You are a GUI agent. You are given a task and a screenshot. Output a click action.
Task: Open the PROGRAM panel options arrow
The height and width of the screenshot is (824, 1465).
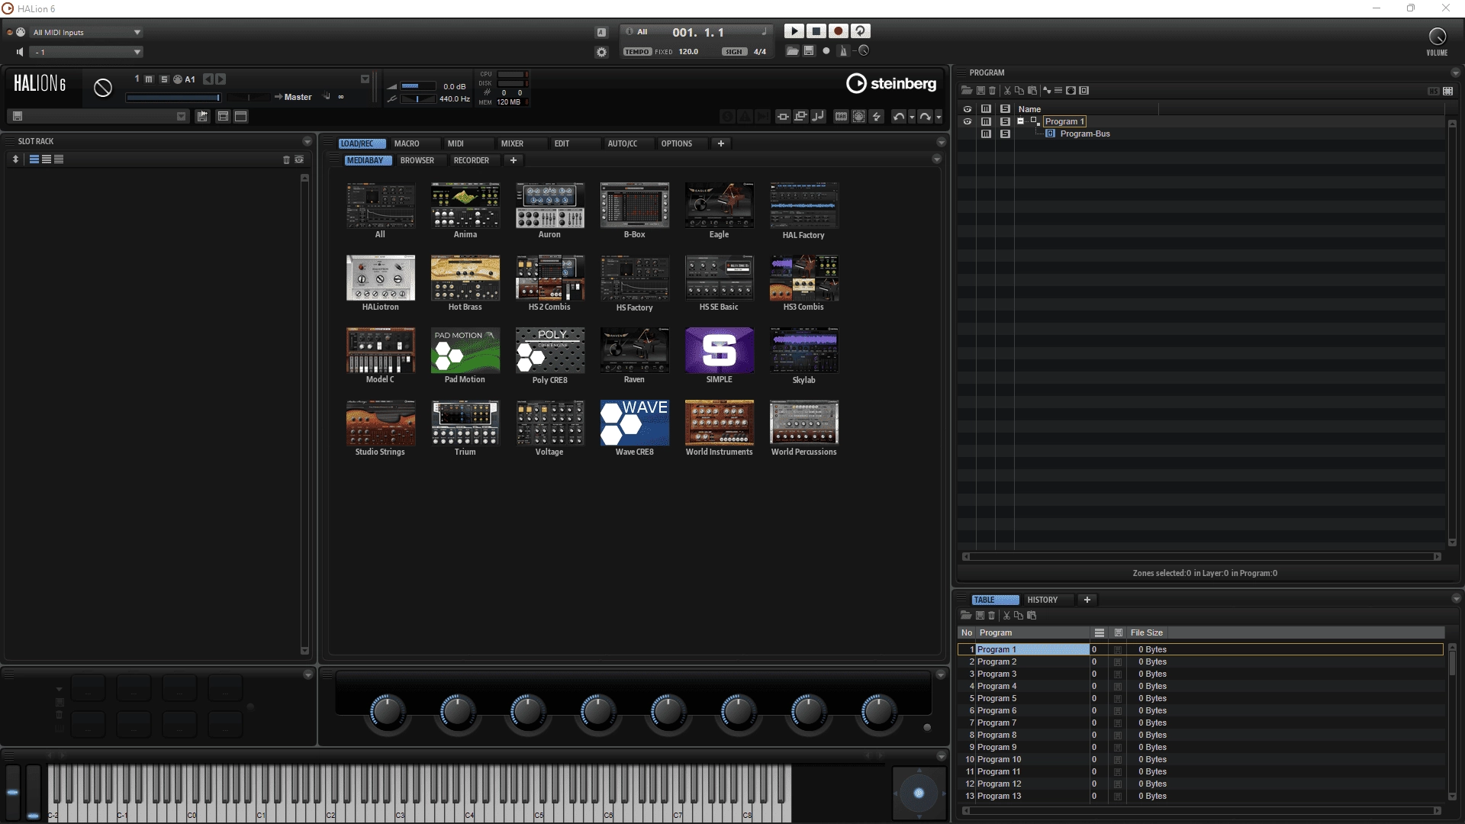[1455, 73]
